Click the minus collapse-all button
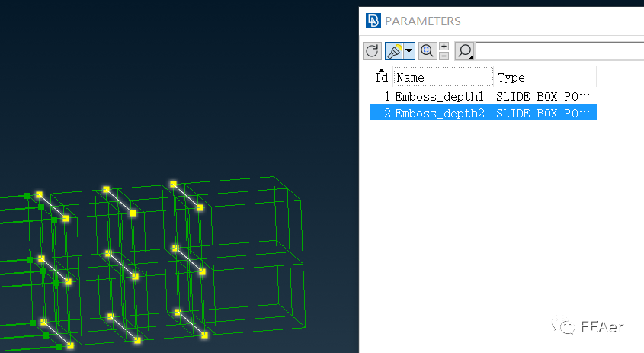The height and width of the screenshot is (353, 644). [444, 56]
